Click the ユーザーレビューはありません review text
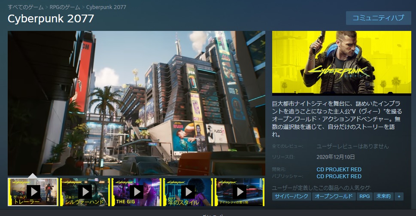416x216 pixels. pyautogui.click(x=352, y=146)
